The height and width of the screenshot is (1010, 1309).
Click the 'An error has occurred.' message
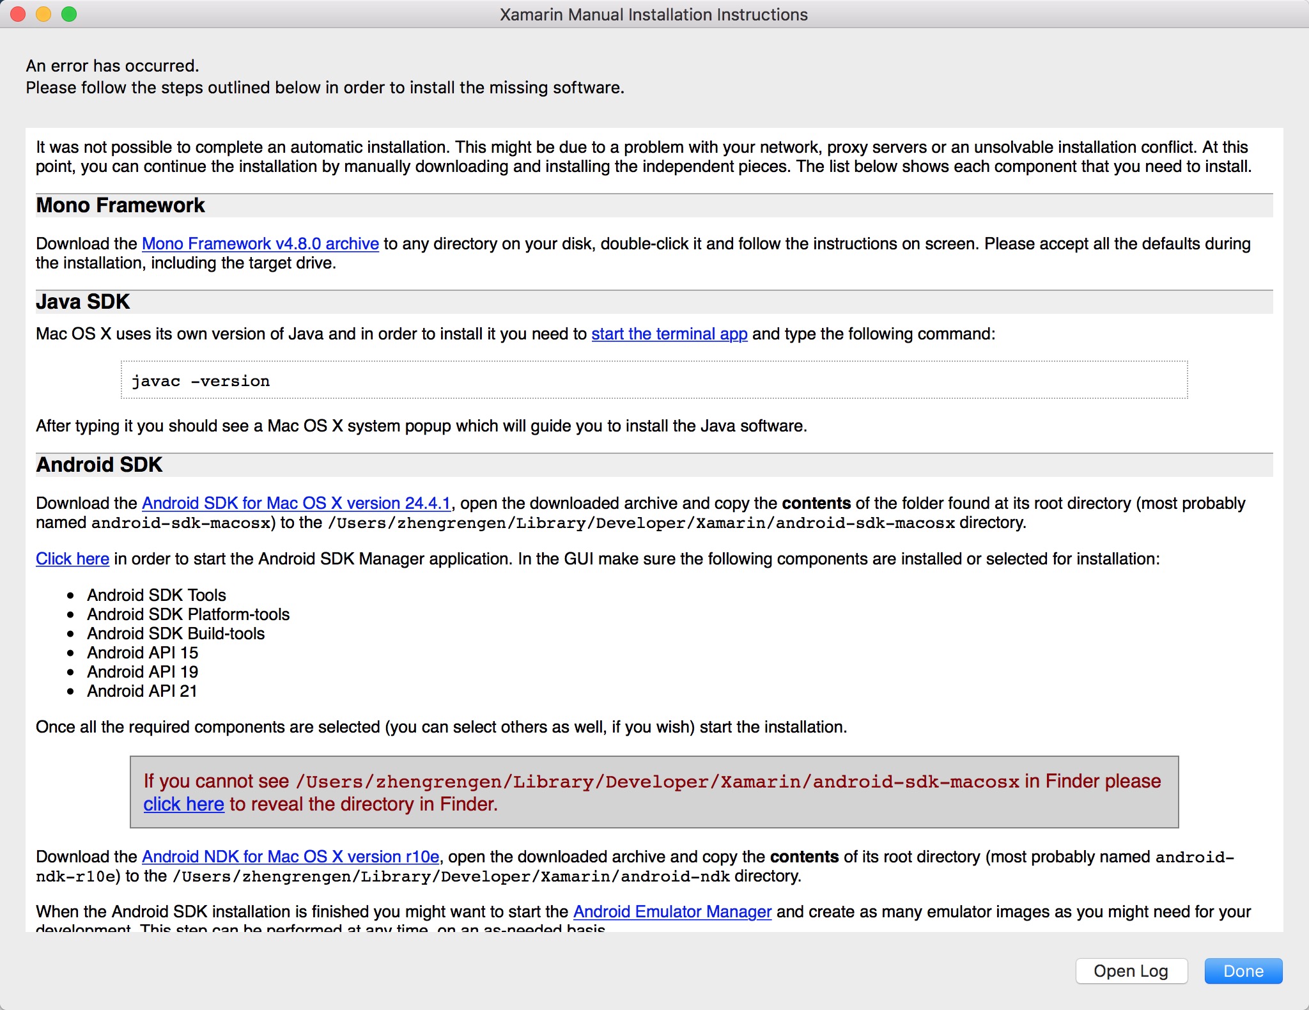click(112, 66)
